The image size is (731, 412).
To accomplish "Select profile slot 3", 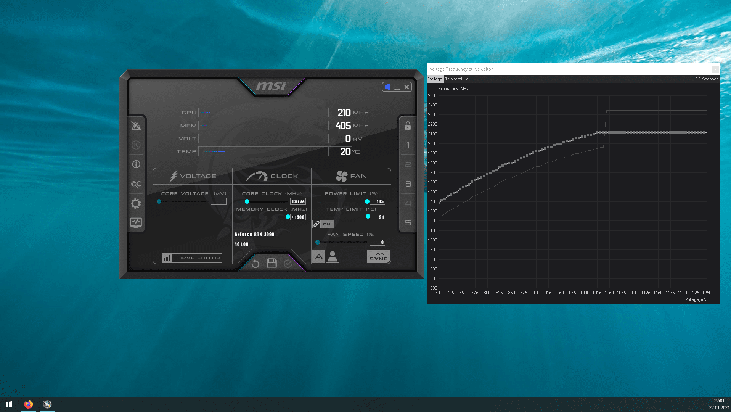I will coord(408,184).
